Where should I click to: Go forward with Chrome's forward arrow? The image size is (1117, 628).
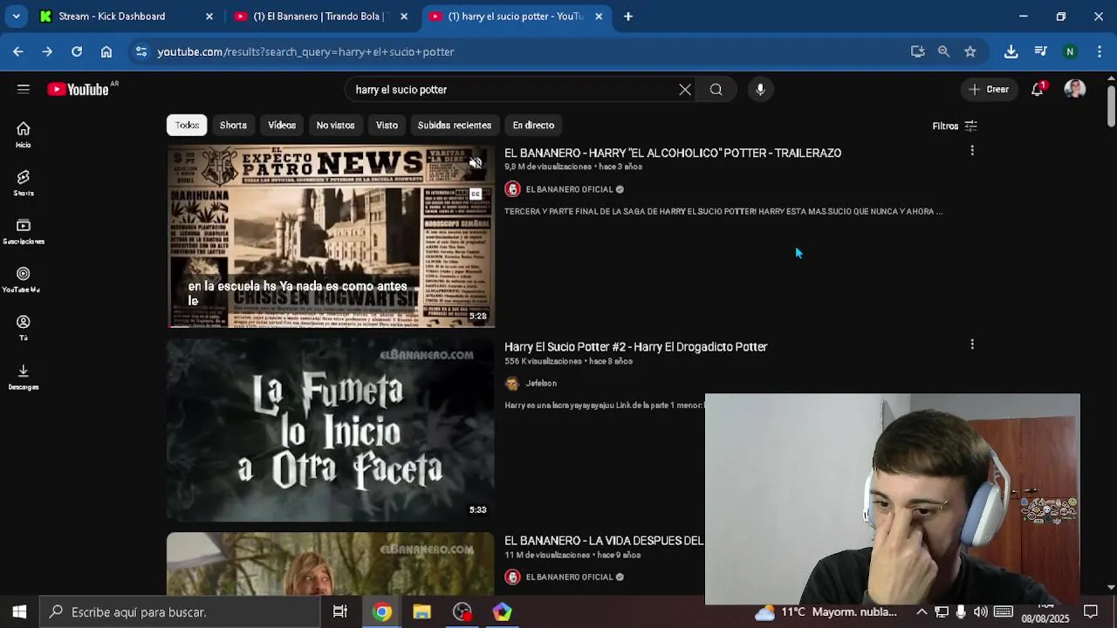(47, 51)
